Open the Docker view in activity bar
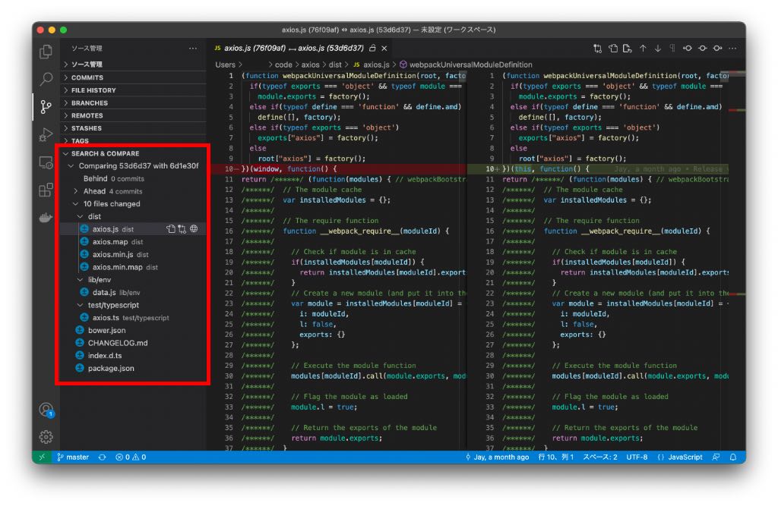Image resolution: width=778 pixels, height=506 pixels. click(x=46, y=217)
